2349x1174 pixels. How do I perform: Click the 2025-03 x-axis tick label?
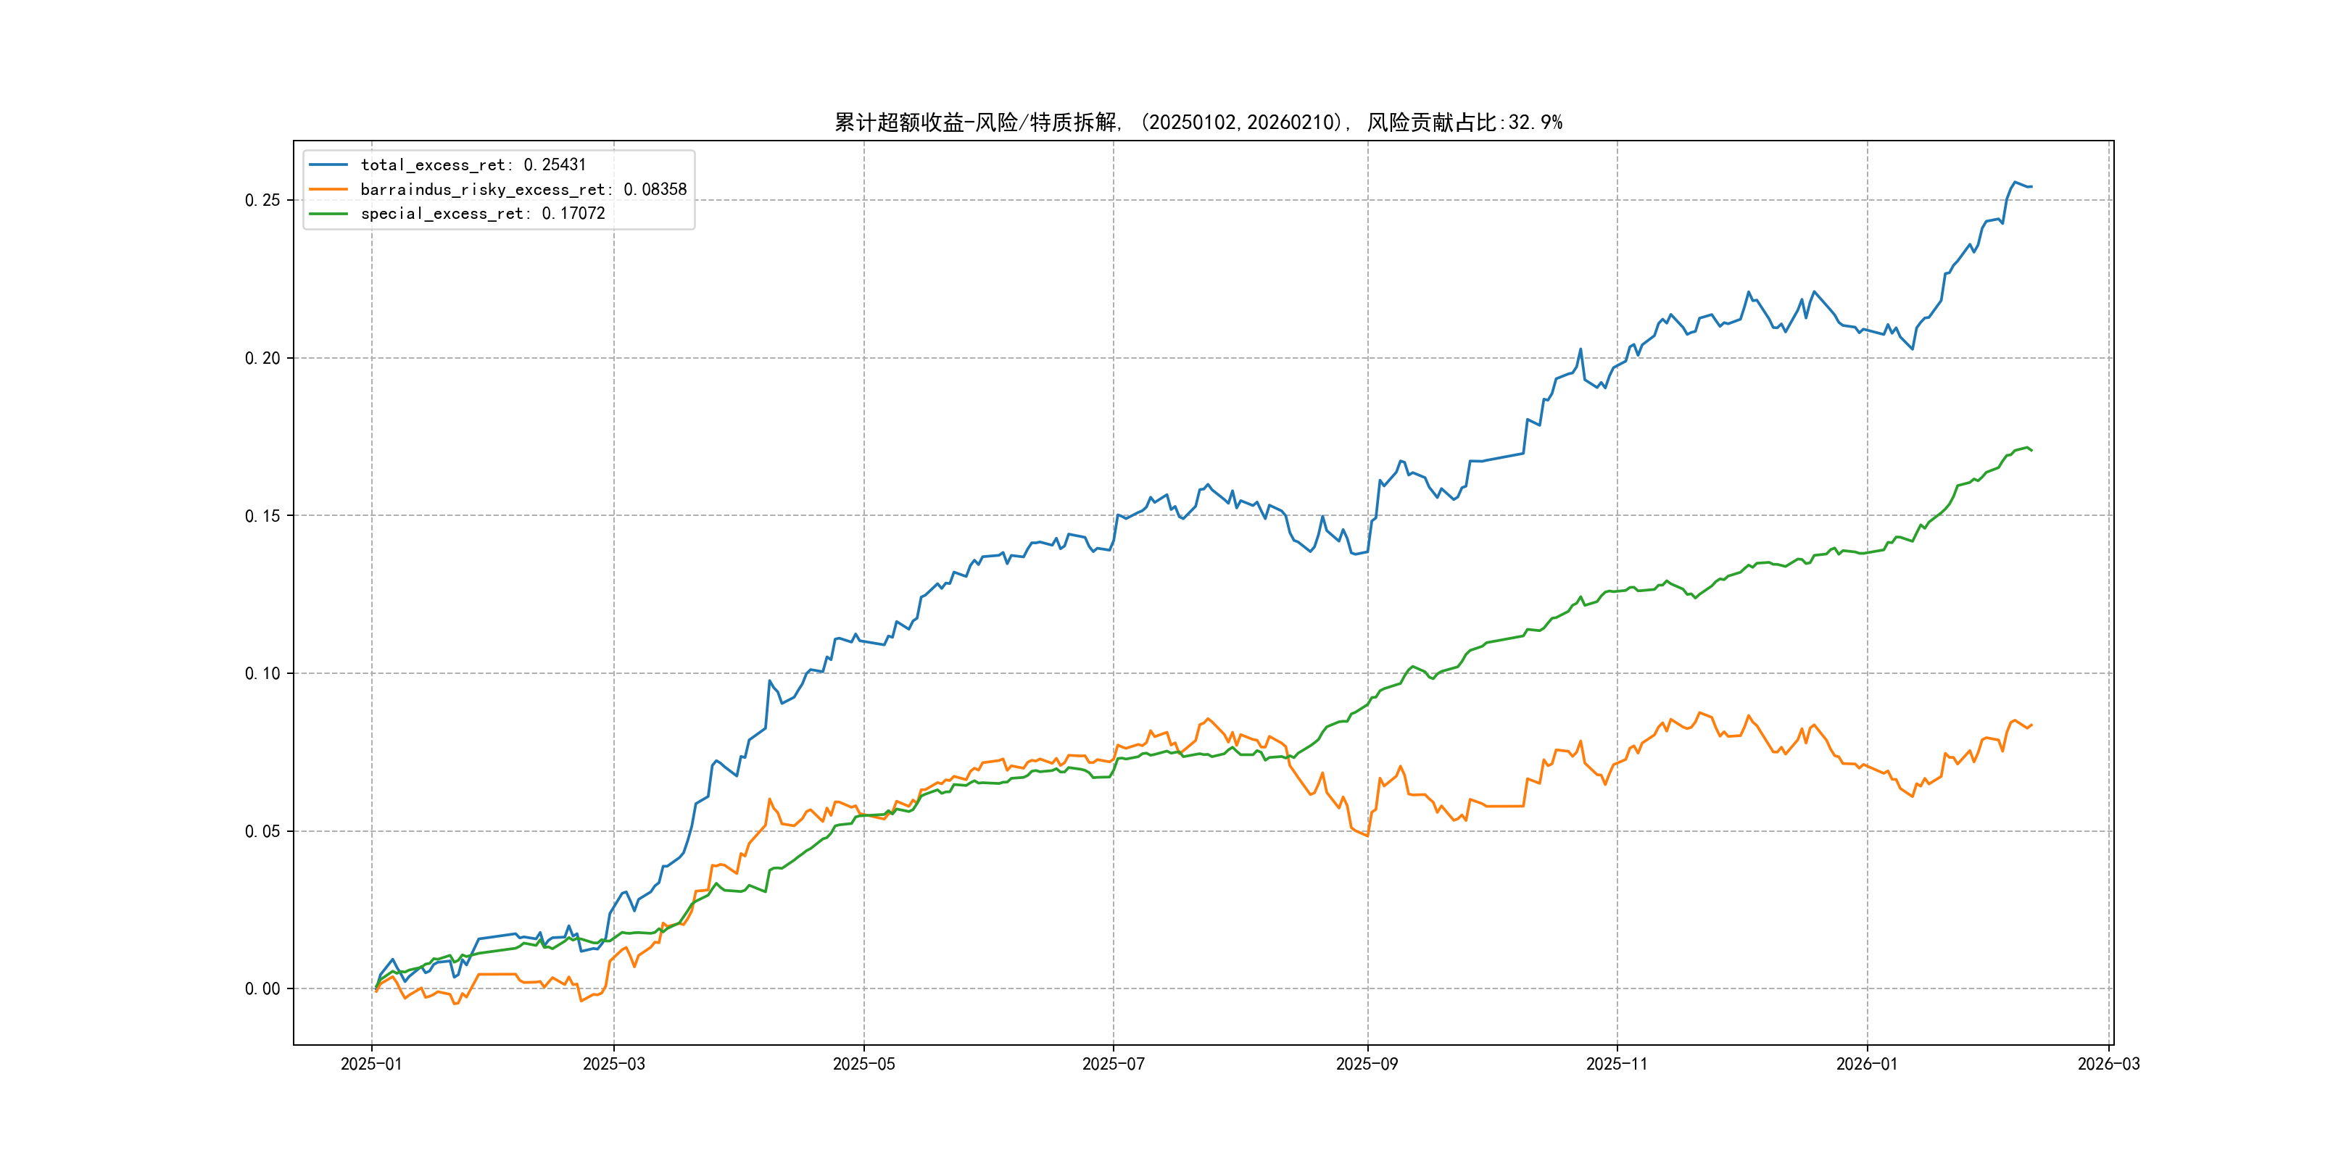[613, 1064]
